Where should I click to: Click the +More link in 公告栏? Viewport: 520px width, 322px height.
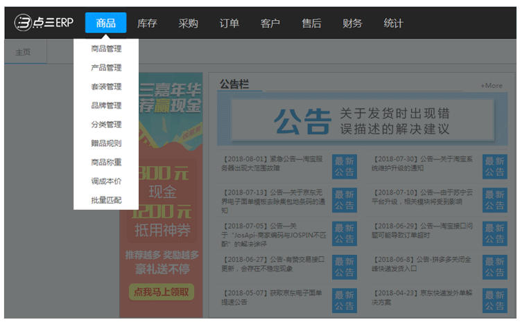pos(491,86)
